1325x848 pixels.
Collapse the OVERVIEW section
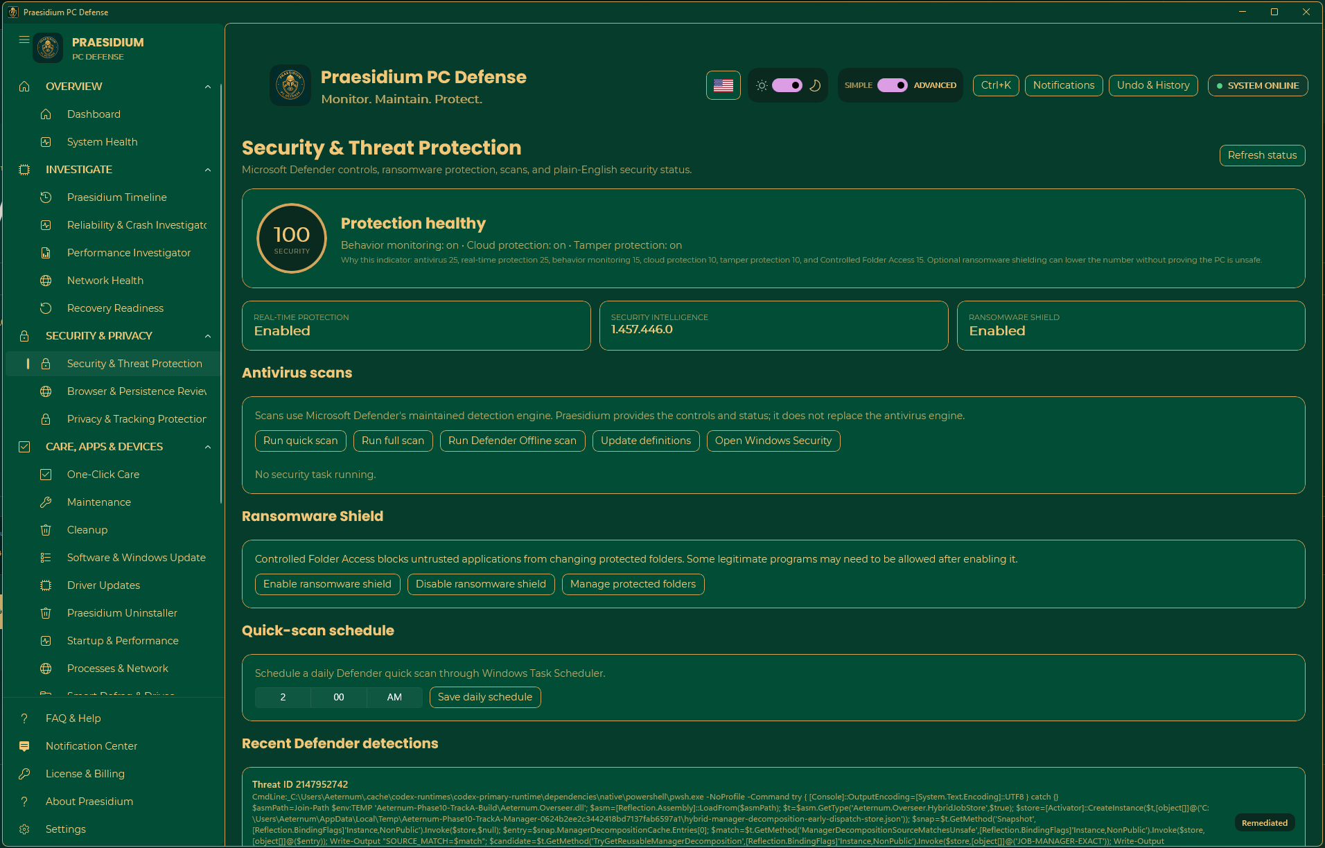(208, 87)
